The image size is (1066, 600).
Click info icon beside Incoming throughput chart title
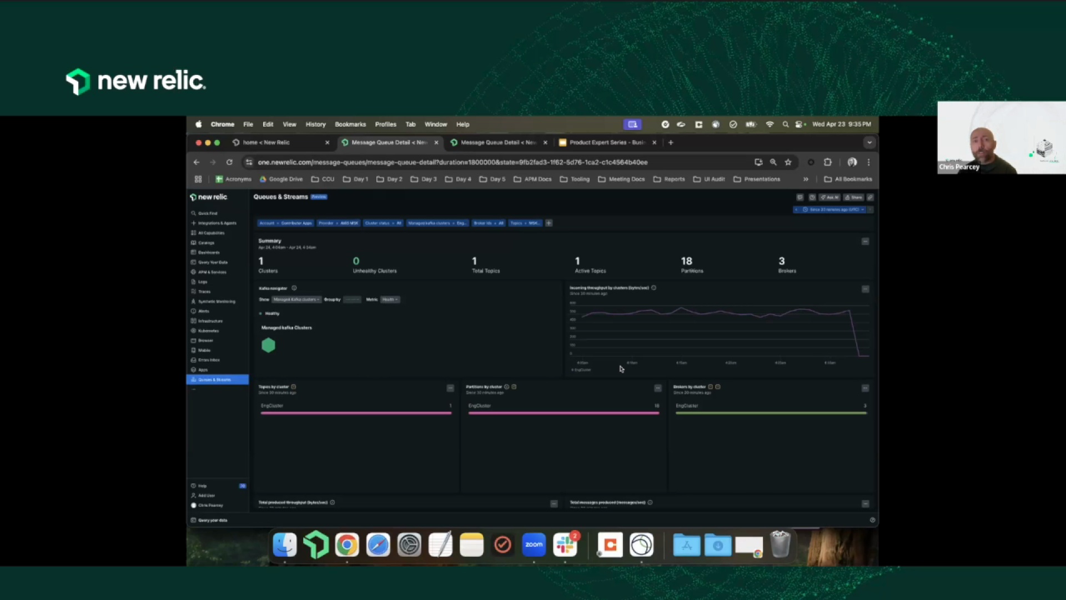click(653, 288)
